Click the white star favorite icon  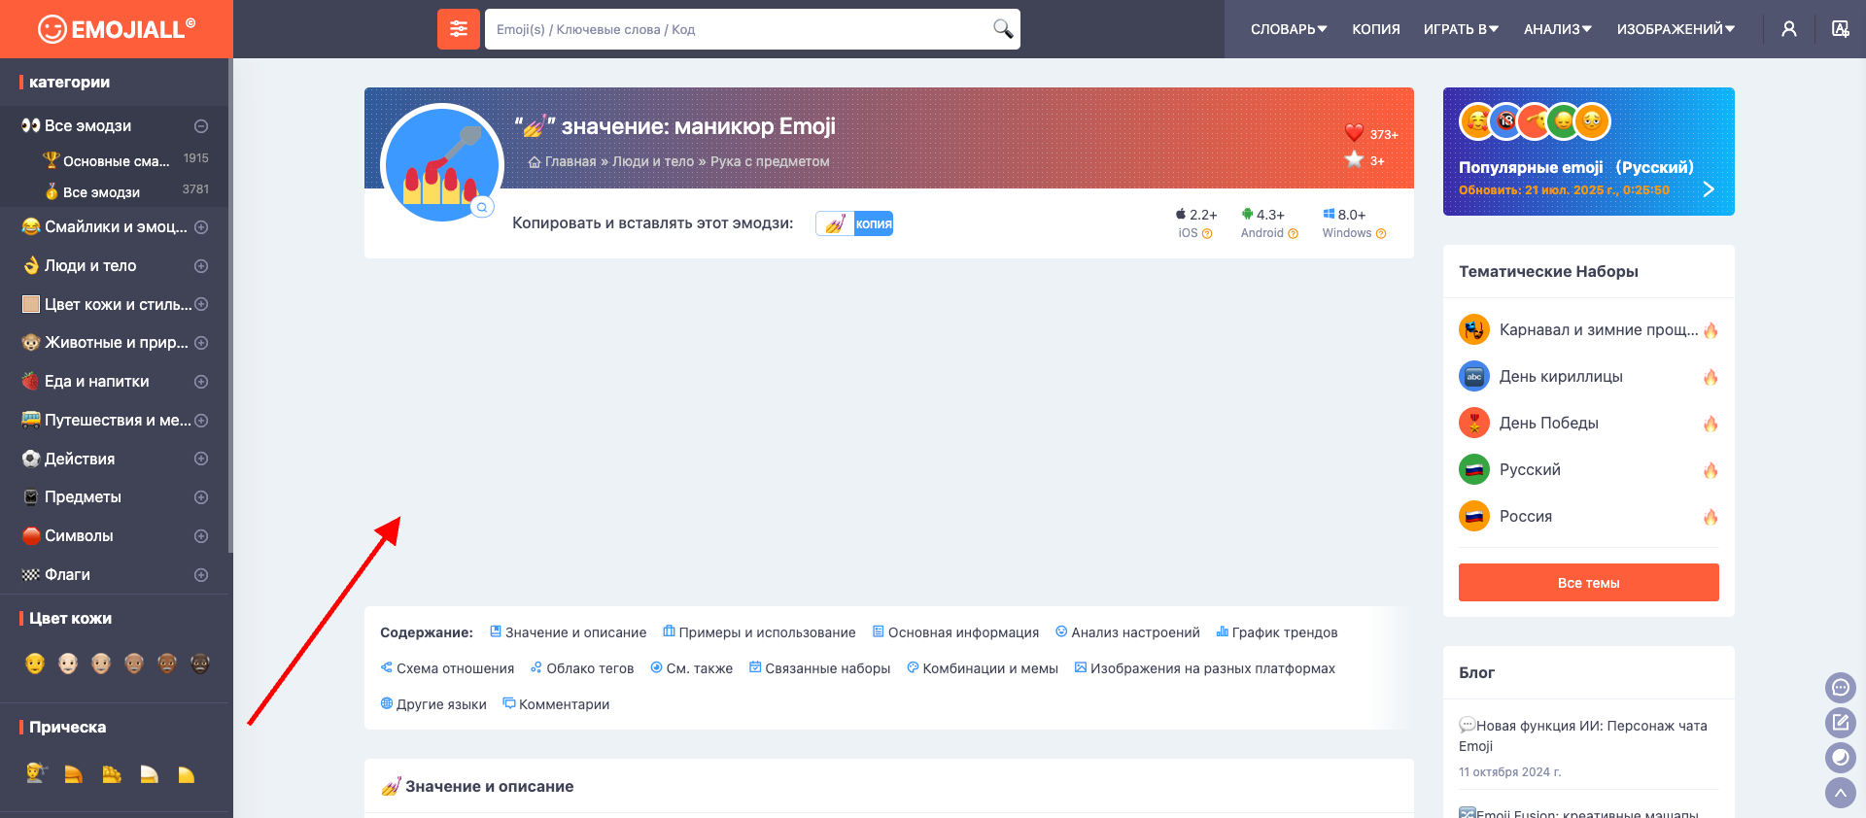click(1354, 159)
